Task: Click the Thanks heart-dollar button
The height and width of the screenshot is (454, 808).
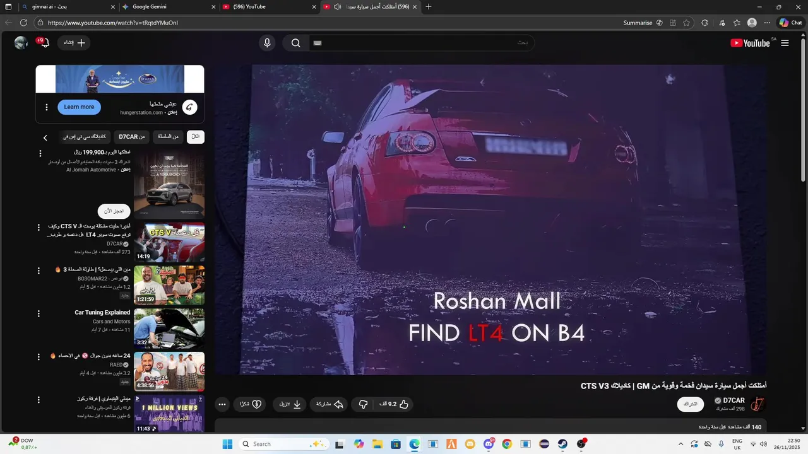Action: pos(251,404)
